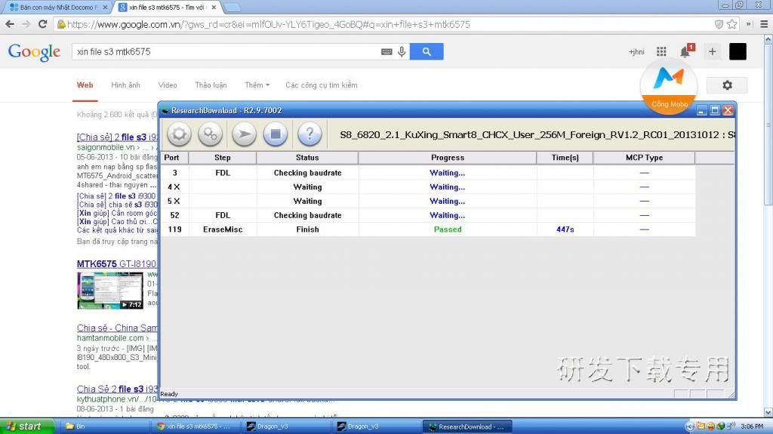Switch to the first Dragon_v3 taskbar item
Screen dimensions: 773x434
tap(288, 426)
